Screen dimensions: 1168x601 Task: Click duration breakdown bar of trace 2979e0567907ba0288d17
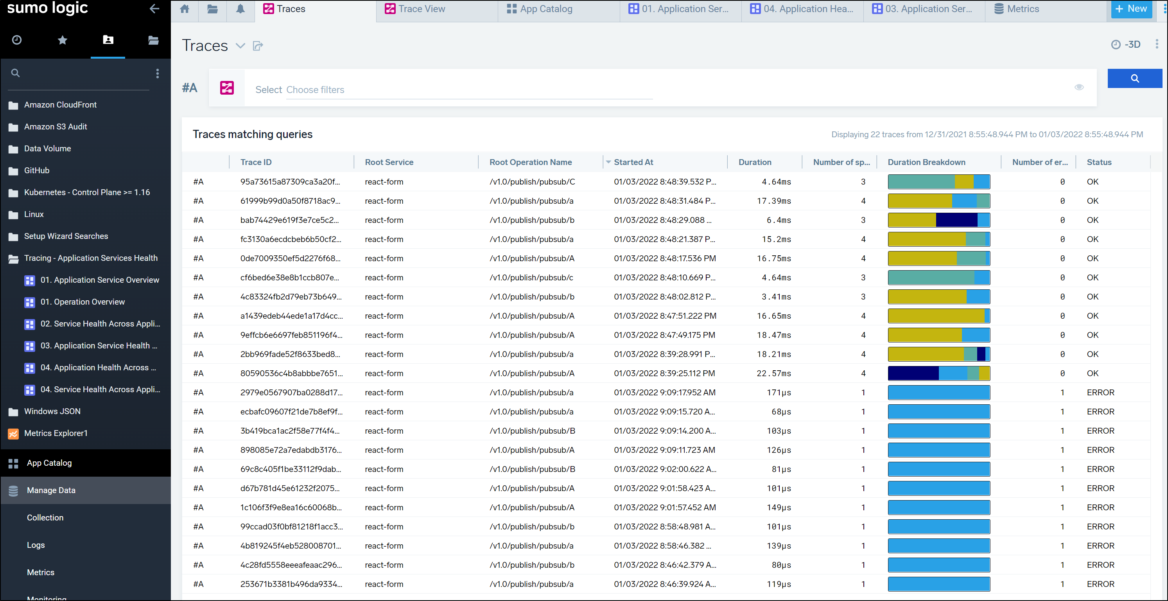(x=938, y=393)
